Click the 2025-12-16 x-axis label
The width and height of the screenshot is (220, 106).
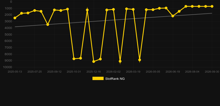[94, 72]
